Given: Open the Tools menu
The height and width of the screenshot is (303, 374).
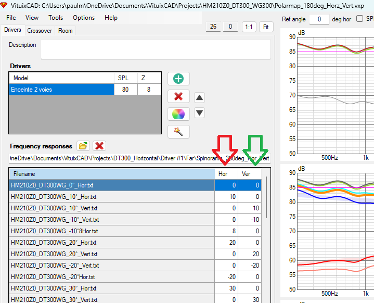Looking at the screenshot, I should 56,18.
